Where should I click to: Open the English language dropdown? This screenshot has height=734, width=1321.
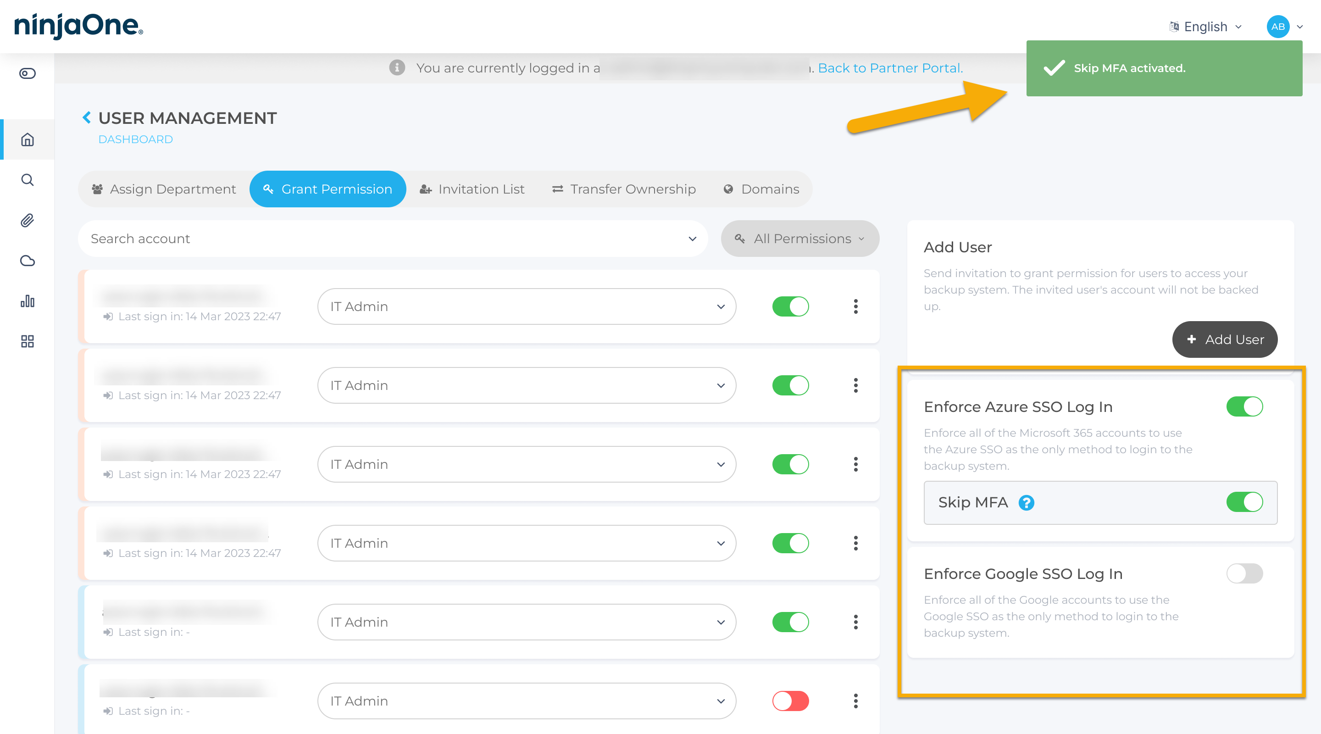[1206, 27]
